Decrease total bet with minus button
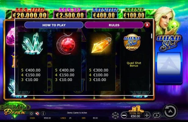This screenshot has width=188, height=122. (124, 115)
